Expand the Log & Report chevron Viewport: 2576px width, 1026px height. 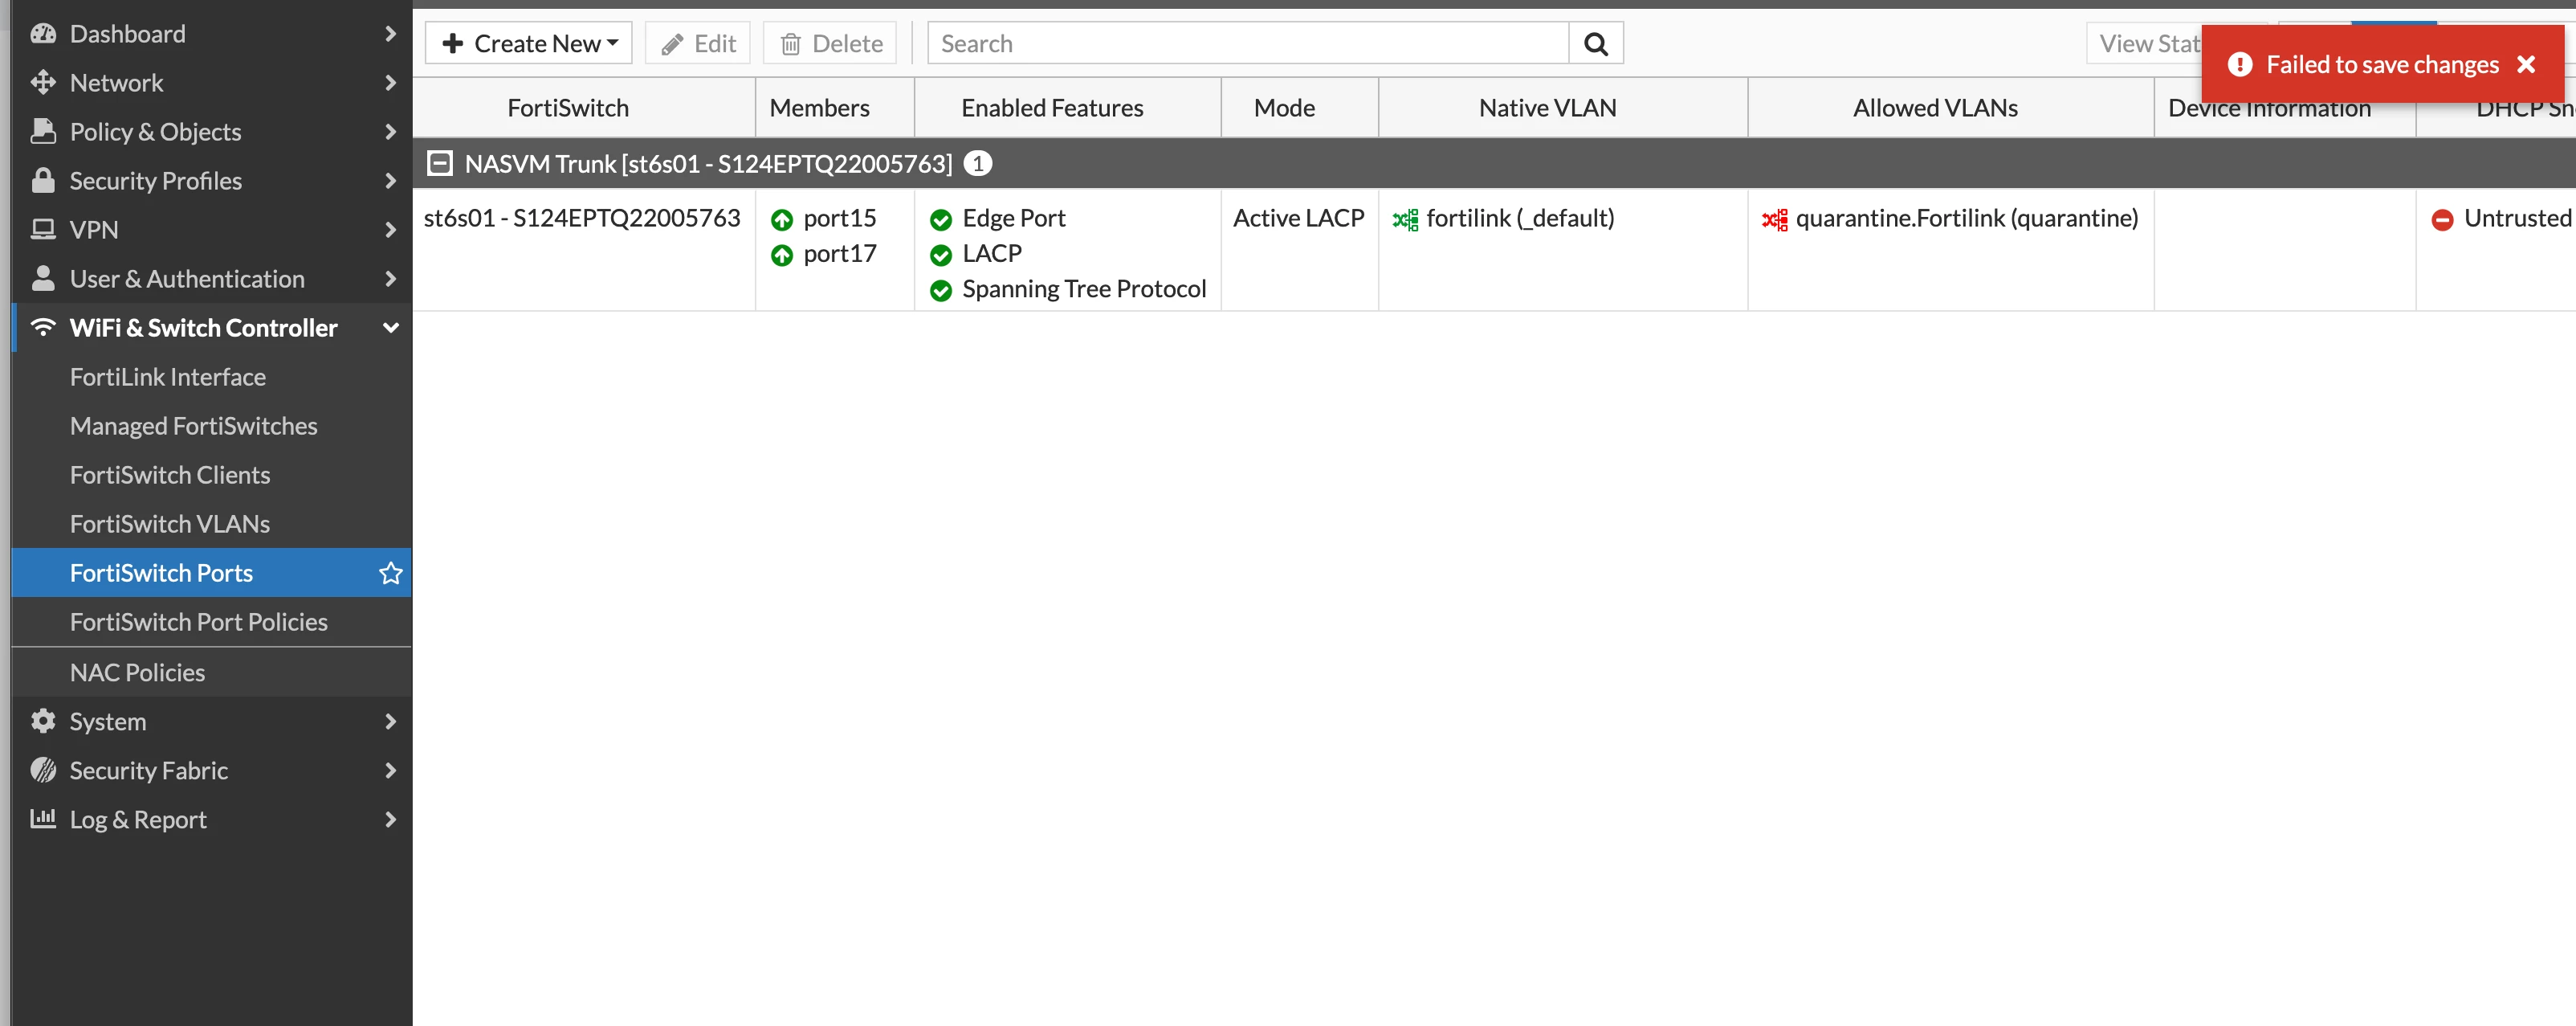[391, 819]
